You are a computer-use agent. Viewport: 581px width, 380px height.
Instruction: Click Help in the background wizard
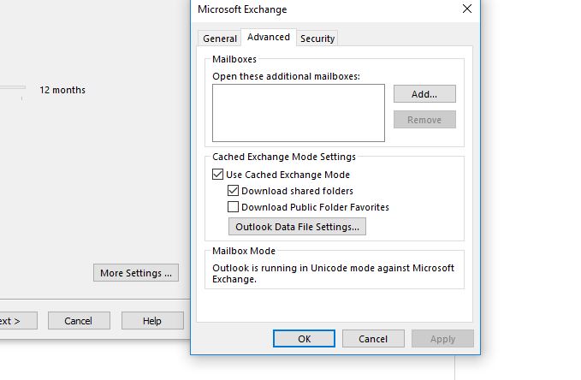pyautogui.click(x=152, y=321)
